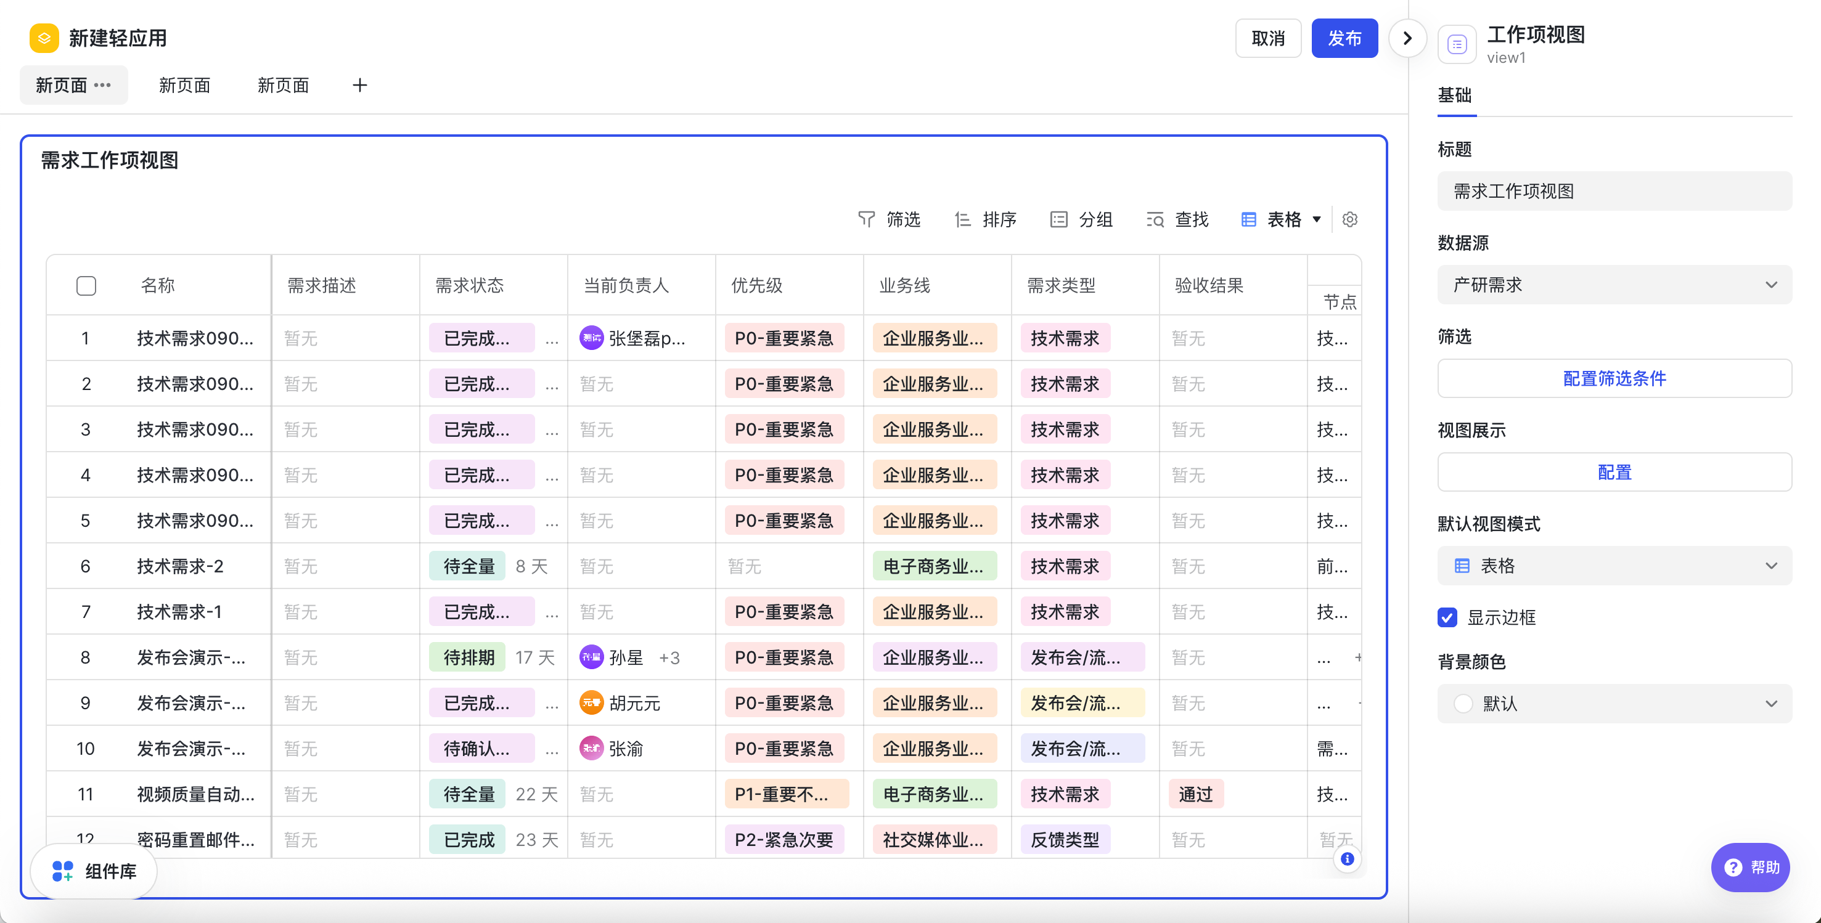
Task: Edit the 标题 input field
Action: click(x=1614, y=191)
